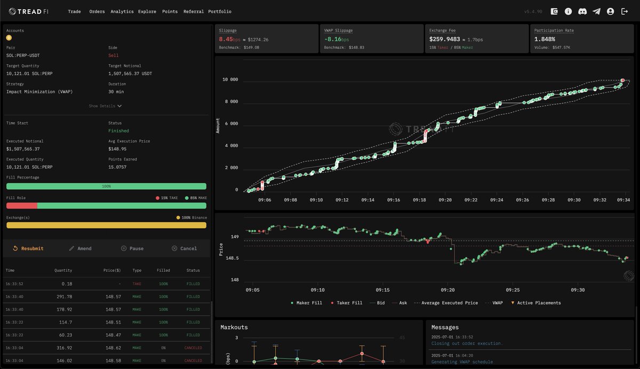
Task: Open the Telegram icon in the header
Action: tap(596, 11)
